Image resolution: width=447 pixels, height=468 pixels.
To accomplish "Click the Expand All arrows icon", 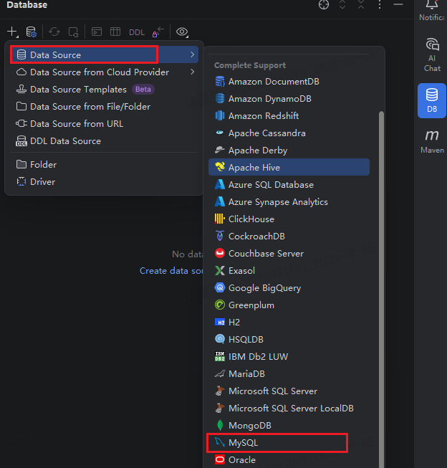I will (x=342, y=5).
